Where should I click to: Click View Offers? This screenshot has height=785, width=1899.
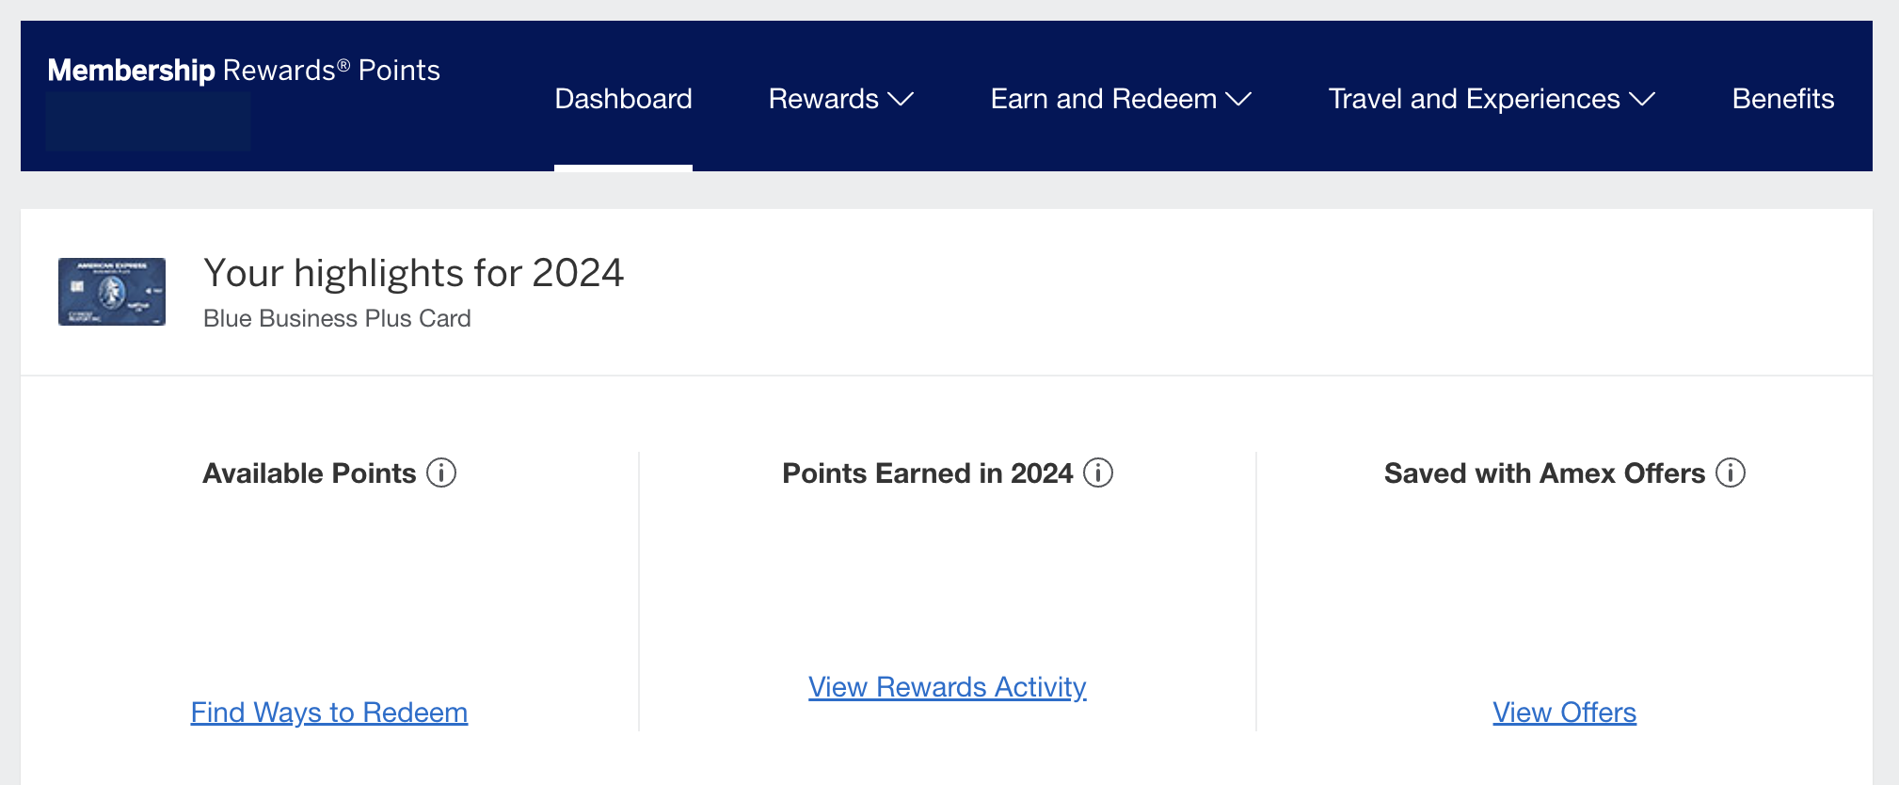(1564, 713)
